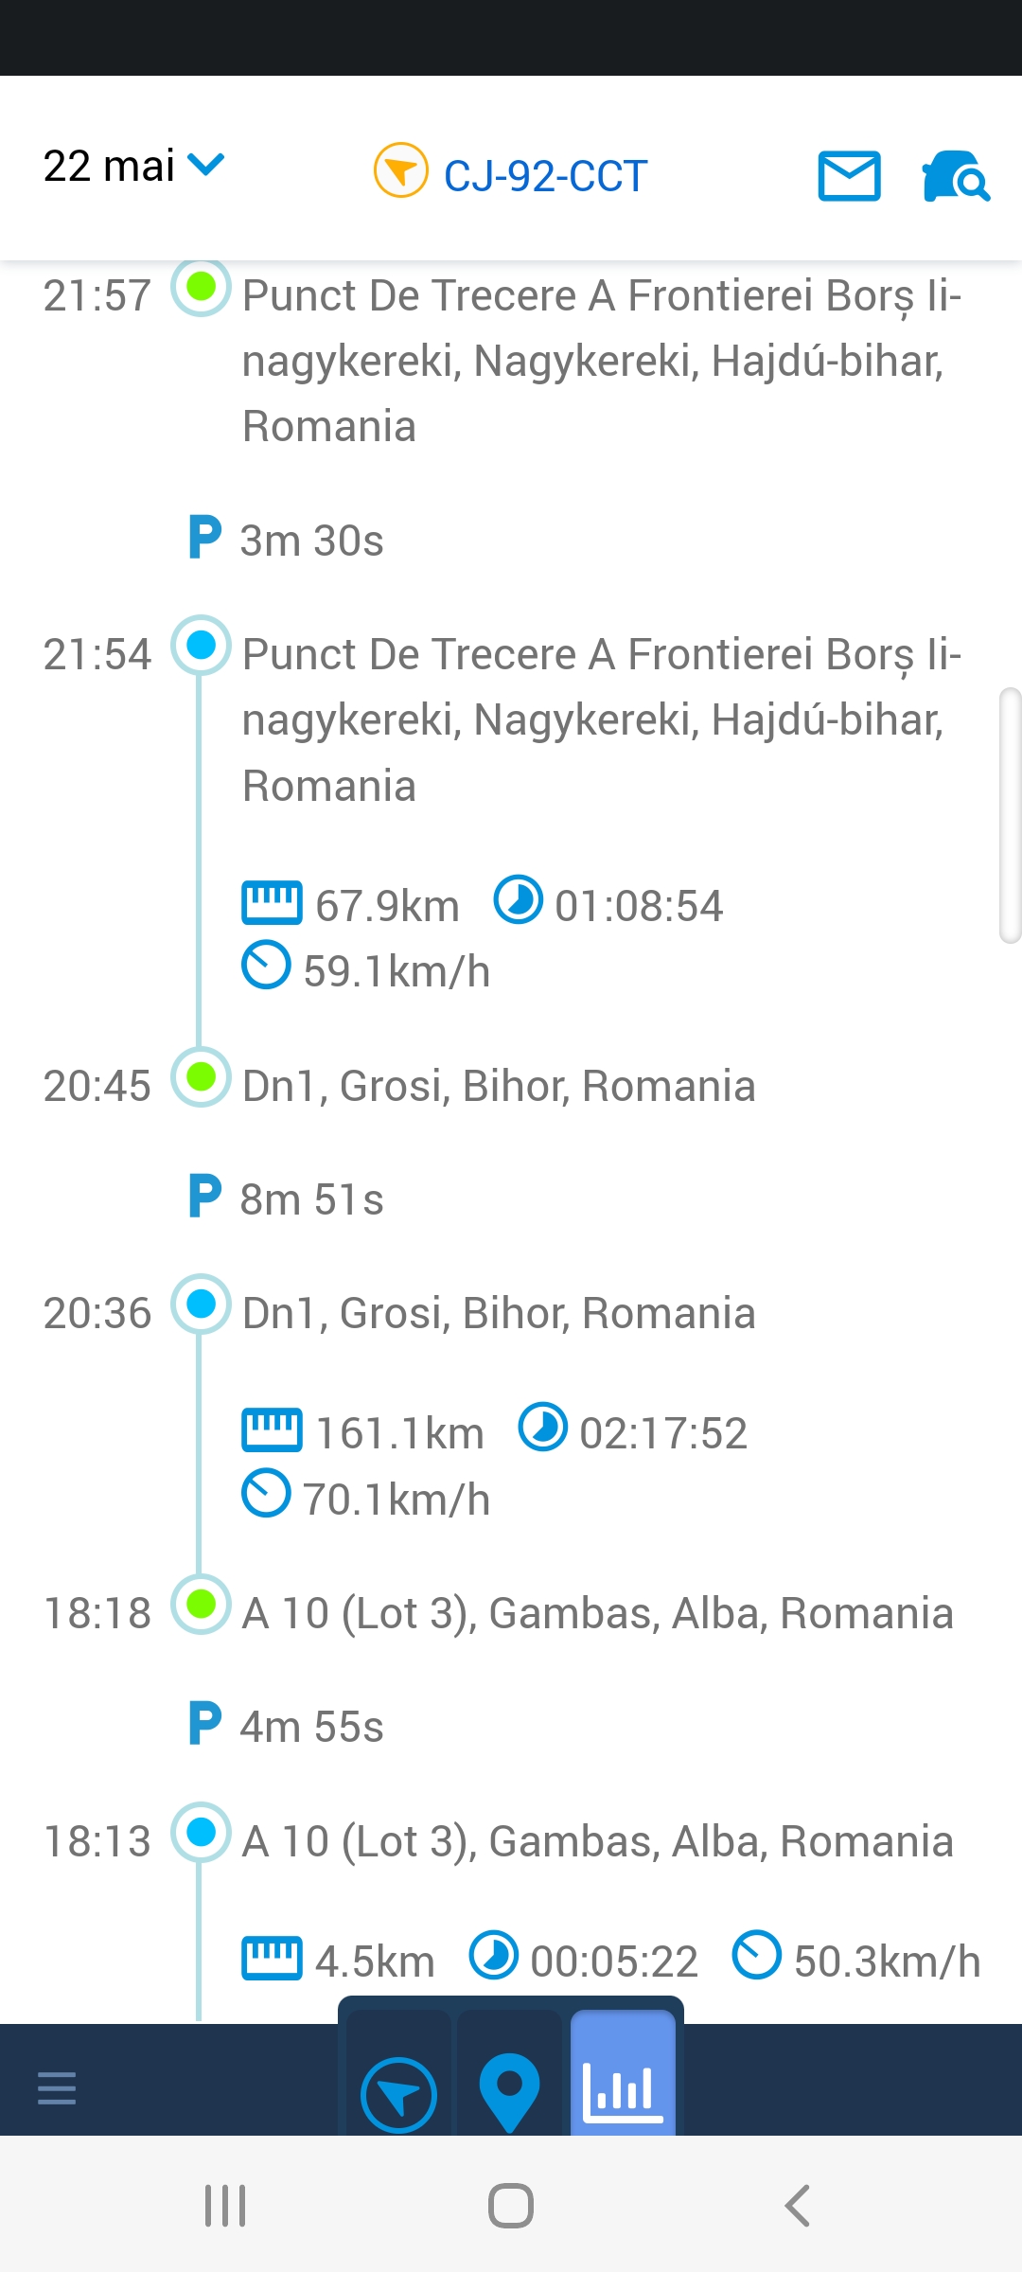Tap the 21:57 stop marker
1022x2272 pixels.
(x=201, y=286)
